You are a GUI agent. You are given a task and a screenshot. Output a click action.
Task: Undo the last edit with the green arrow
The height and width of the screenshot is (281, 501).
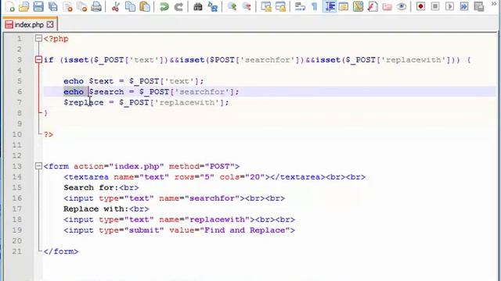click(164, 6)
